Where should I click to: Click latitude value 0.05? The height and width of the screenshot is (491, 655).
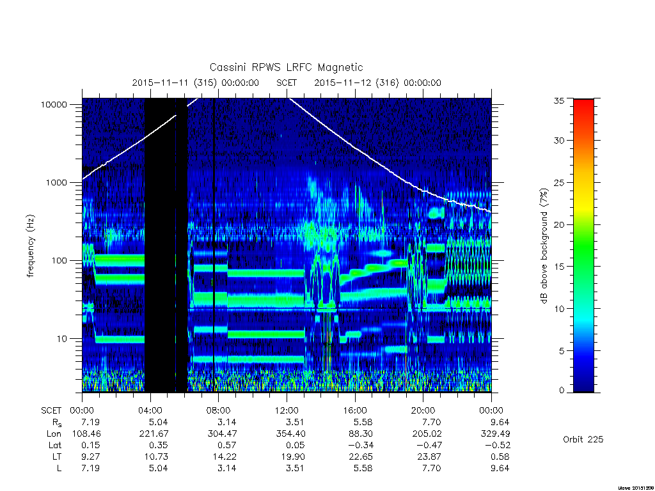(x=295, y=445)
